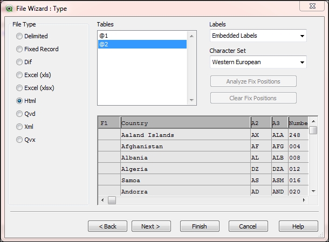This screenshot has width=329, height=242.
Task: Select the Delimited file type
Action: (32, 36)
